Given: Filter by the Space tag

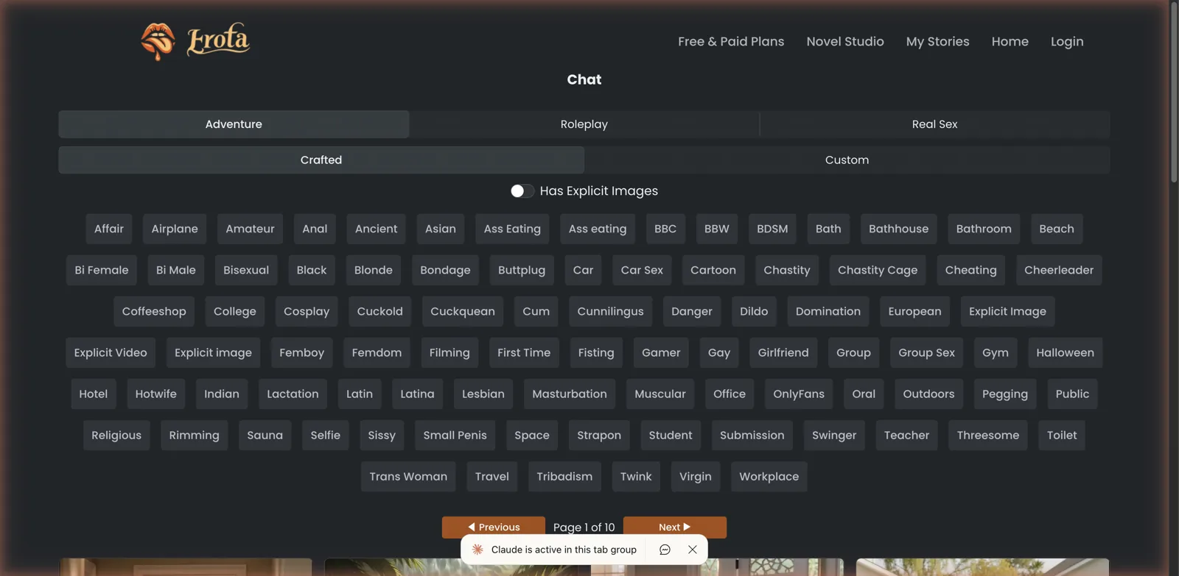Looking at the screenshot, I should tap(531, 435).
